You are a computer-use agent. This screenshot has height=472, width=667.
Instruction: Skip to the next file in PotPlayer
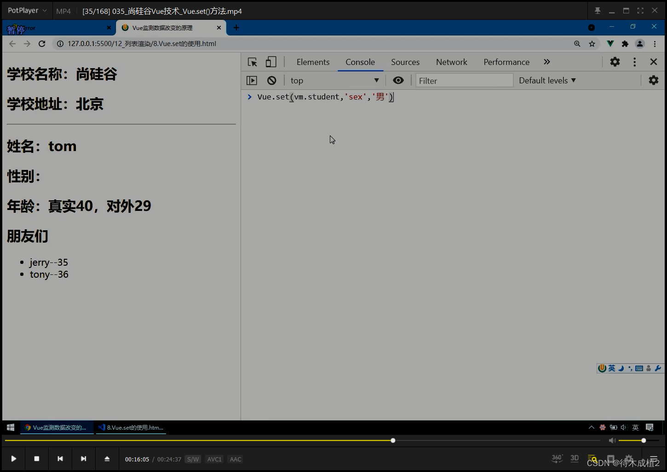83,459
